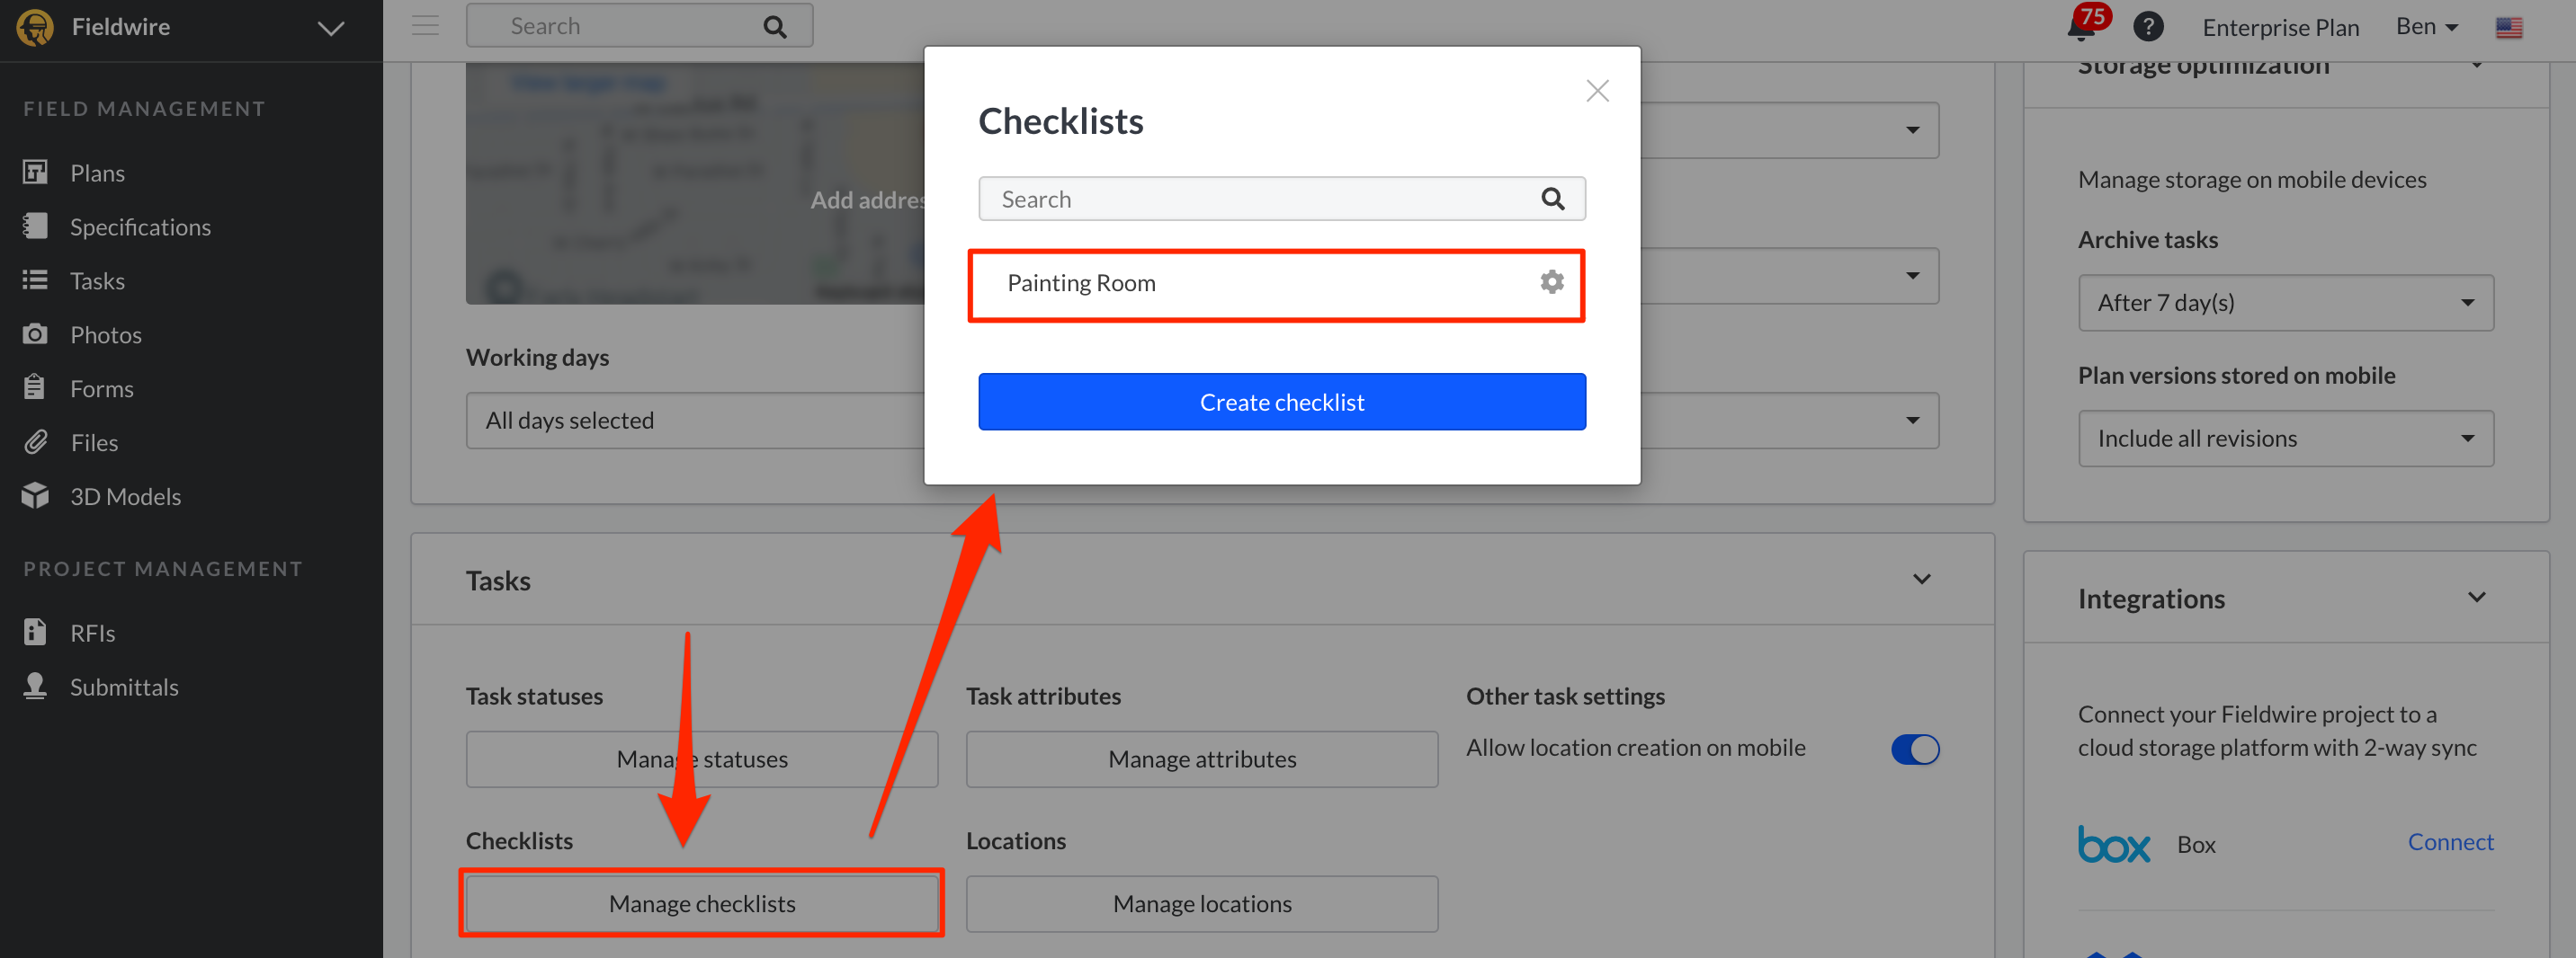Open the help question mark menu

point(2148,26)
